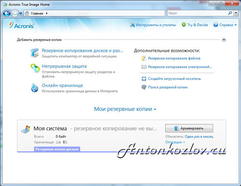Click Использовать хранилище данных в Интернете description
Image resolution: width=241 pixels, height=186 pixels.
click(x=80, y=91)
